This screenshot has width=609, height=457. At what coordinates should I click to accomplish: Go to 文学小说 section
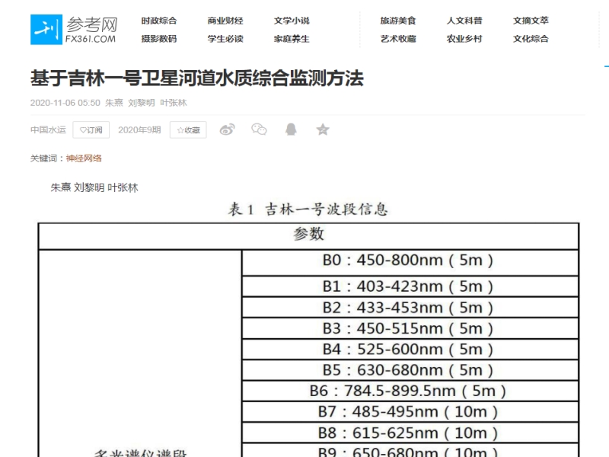[x=292, y=21]
